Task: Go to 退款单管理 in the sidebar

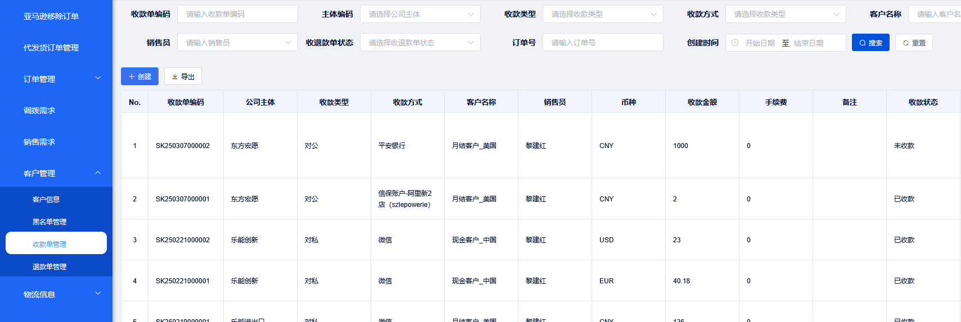Action: pyautogui.click(x=49, y=267)
